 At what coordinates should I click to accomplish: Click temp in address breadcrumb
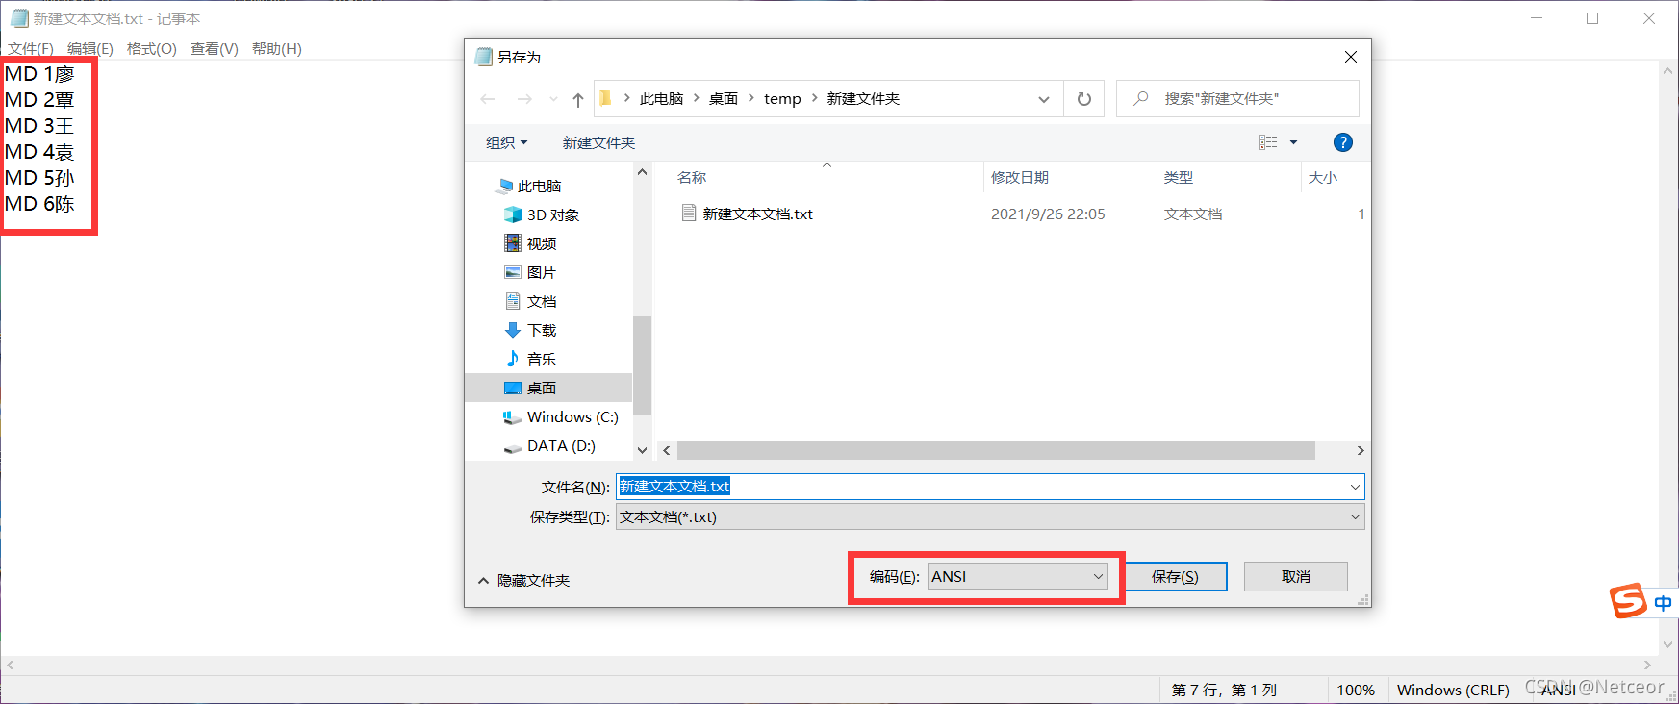782,99
